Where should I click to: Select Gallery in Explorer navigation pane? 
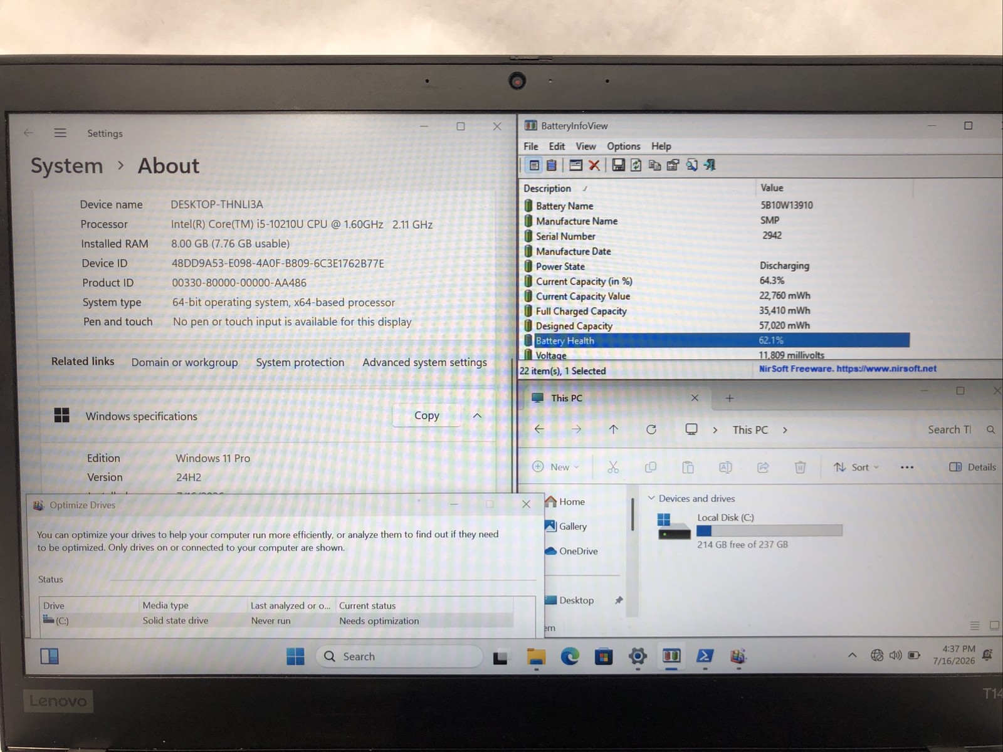(x=566, y=526)
